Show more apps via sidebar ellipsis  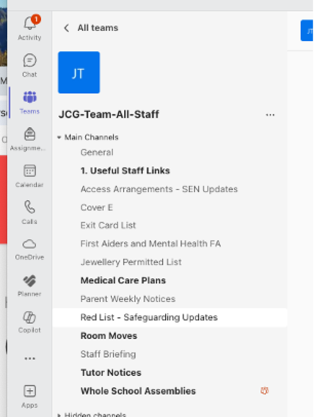tap(29, 358)
